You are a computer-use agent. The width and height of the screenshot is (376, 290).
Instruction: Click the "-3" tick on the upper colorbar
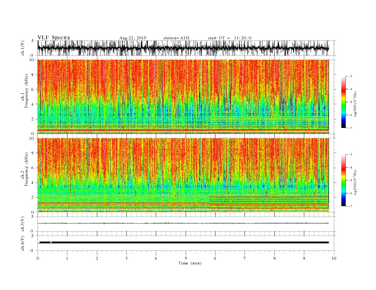(x=350, y=76)
